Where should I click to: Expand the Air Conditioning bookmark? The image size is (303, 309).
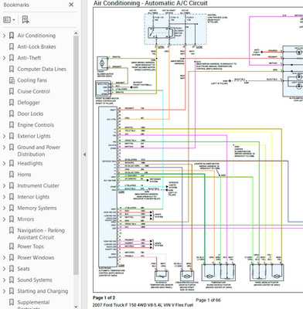[x=4, y=36]
